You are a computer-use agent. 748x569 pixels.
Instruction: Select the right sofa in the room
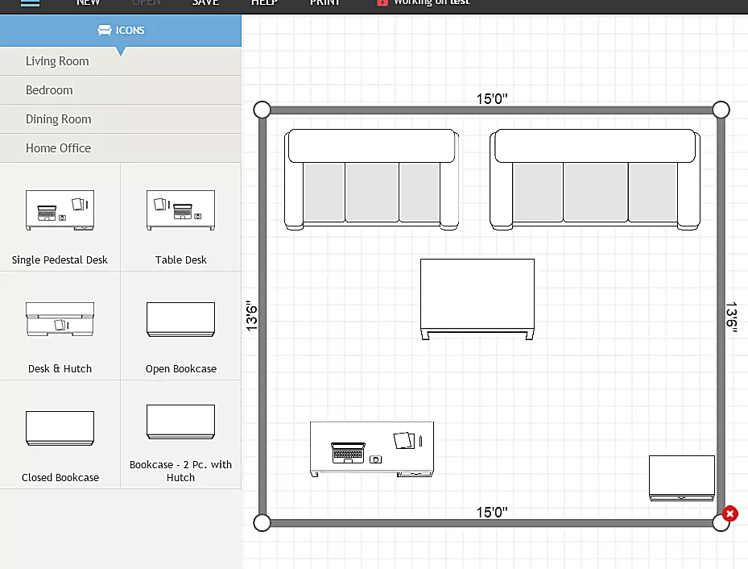pyautogui.click(x=595, y=180)
